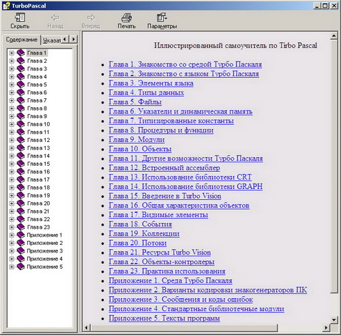Image resolution: width=341 pixels, height=335 pixels.
Task: Open link Глава 5. Файлы
Action: point(135,102)
